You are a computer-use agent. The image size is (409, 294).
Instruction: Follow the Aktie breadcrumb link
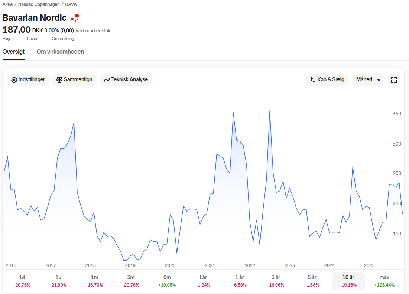tap(7, 4)
